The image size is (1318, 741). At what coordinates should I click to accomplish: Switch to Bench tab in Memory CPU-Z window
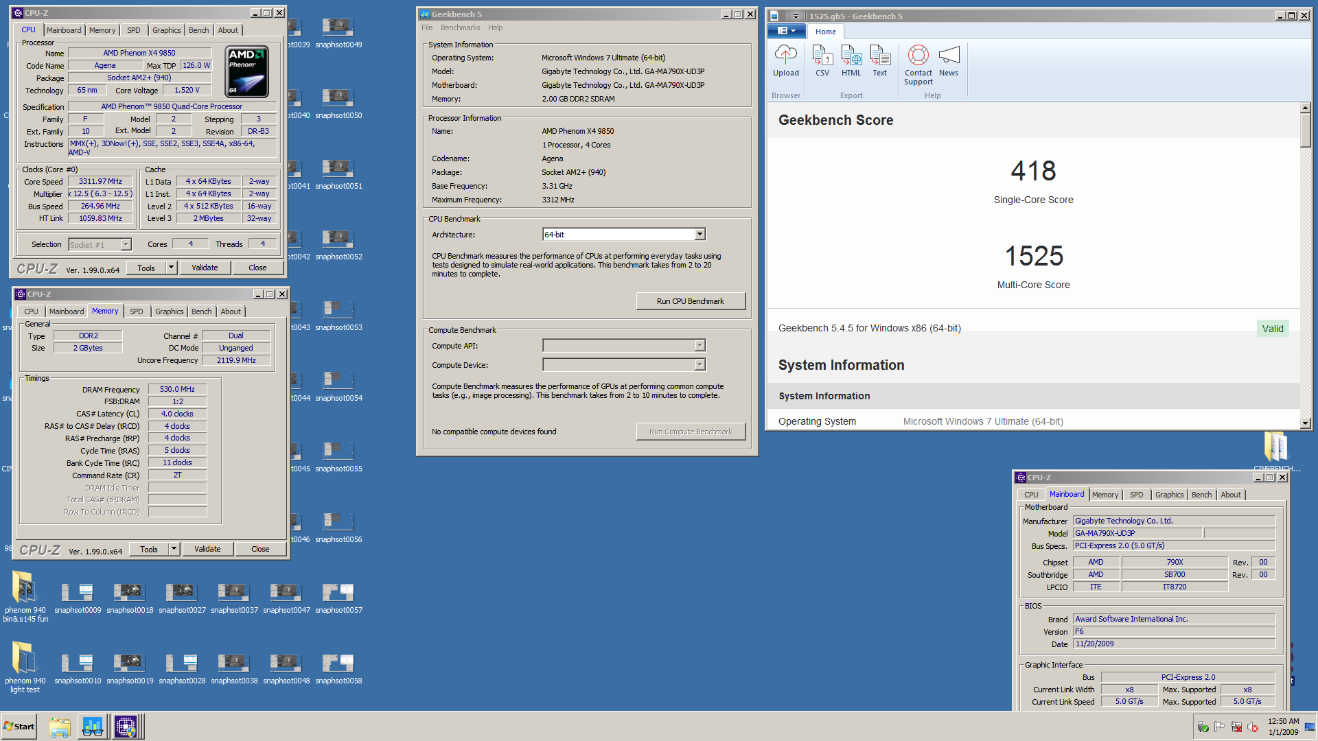click(x=201, y=311)
